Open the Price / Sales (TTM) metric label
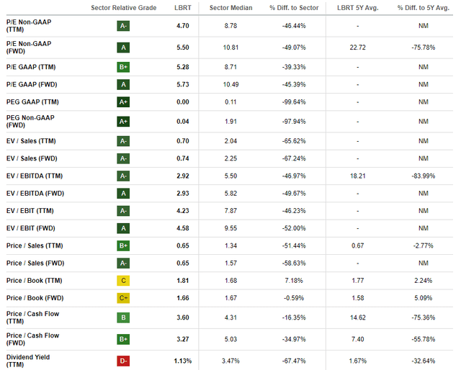Screen dimensions: 461x370 tap(35, 245)
